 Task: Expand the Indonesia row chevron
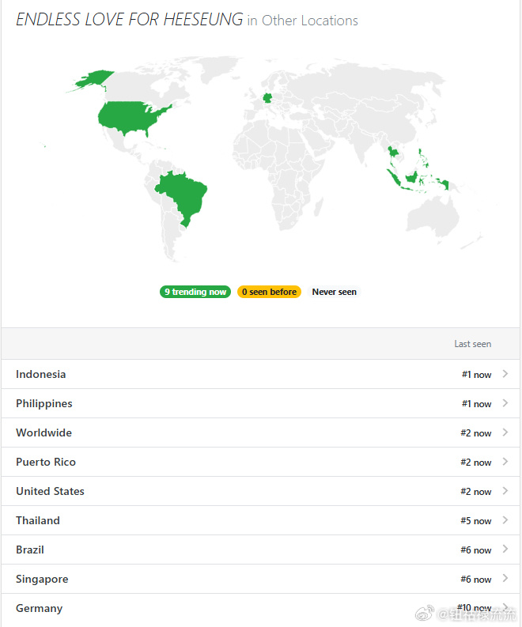coord(505,374)
